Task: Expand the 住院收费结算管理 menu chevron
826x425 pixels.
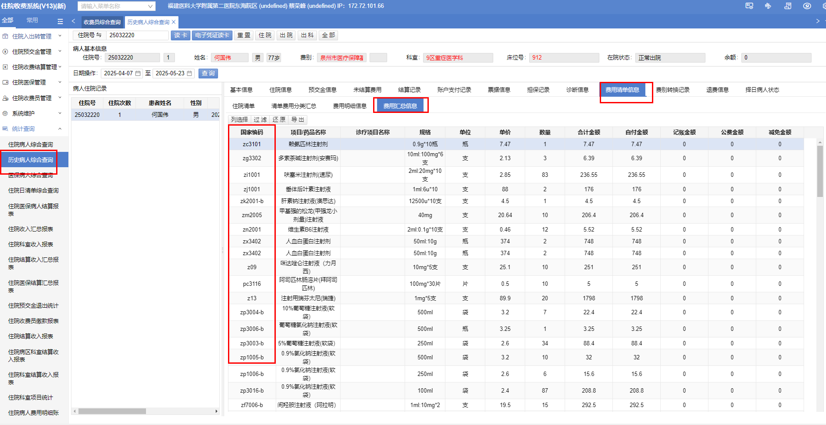Action: 60,67
